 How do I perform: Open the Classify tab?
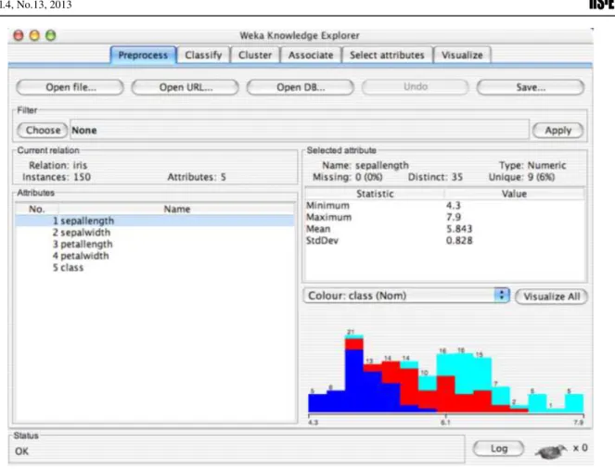point(203,56)
